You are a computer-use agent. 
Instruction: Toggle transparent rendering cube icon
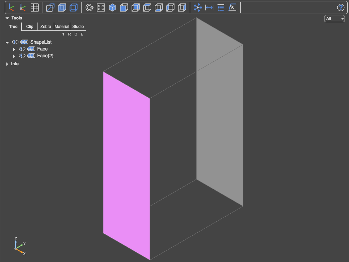[62, 8]
